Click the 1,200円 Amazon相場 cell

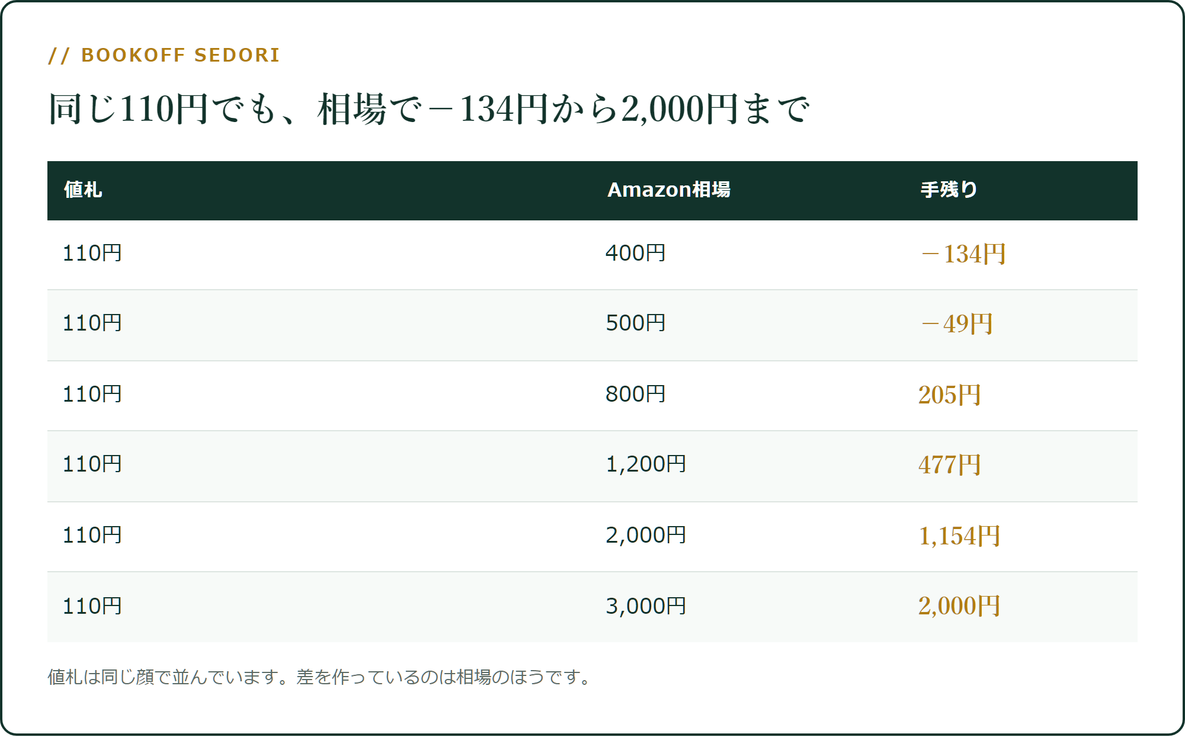(645, 464)
